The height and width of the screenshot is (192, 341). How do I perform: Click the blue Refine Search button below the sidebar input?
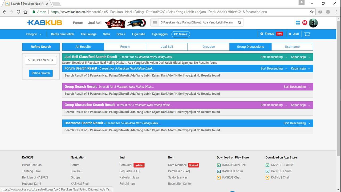pyautogui.click(x=41, y=73)
